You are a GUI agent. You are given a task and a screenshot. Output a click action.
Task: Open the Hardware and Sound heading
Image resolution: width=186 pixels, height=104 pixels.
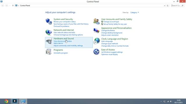point(64,38)
